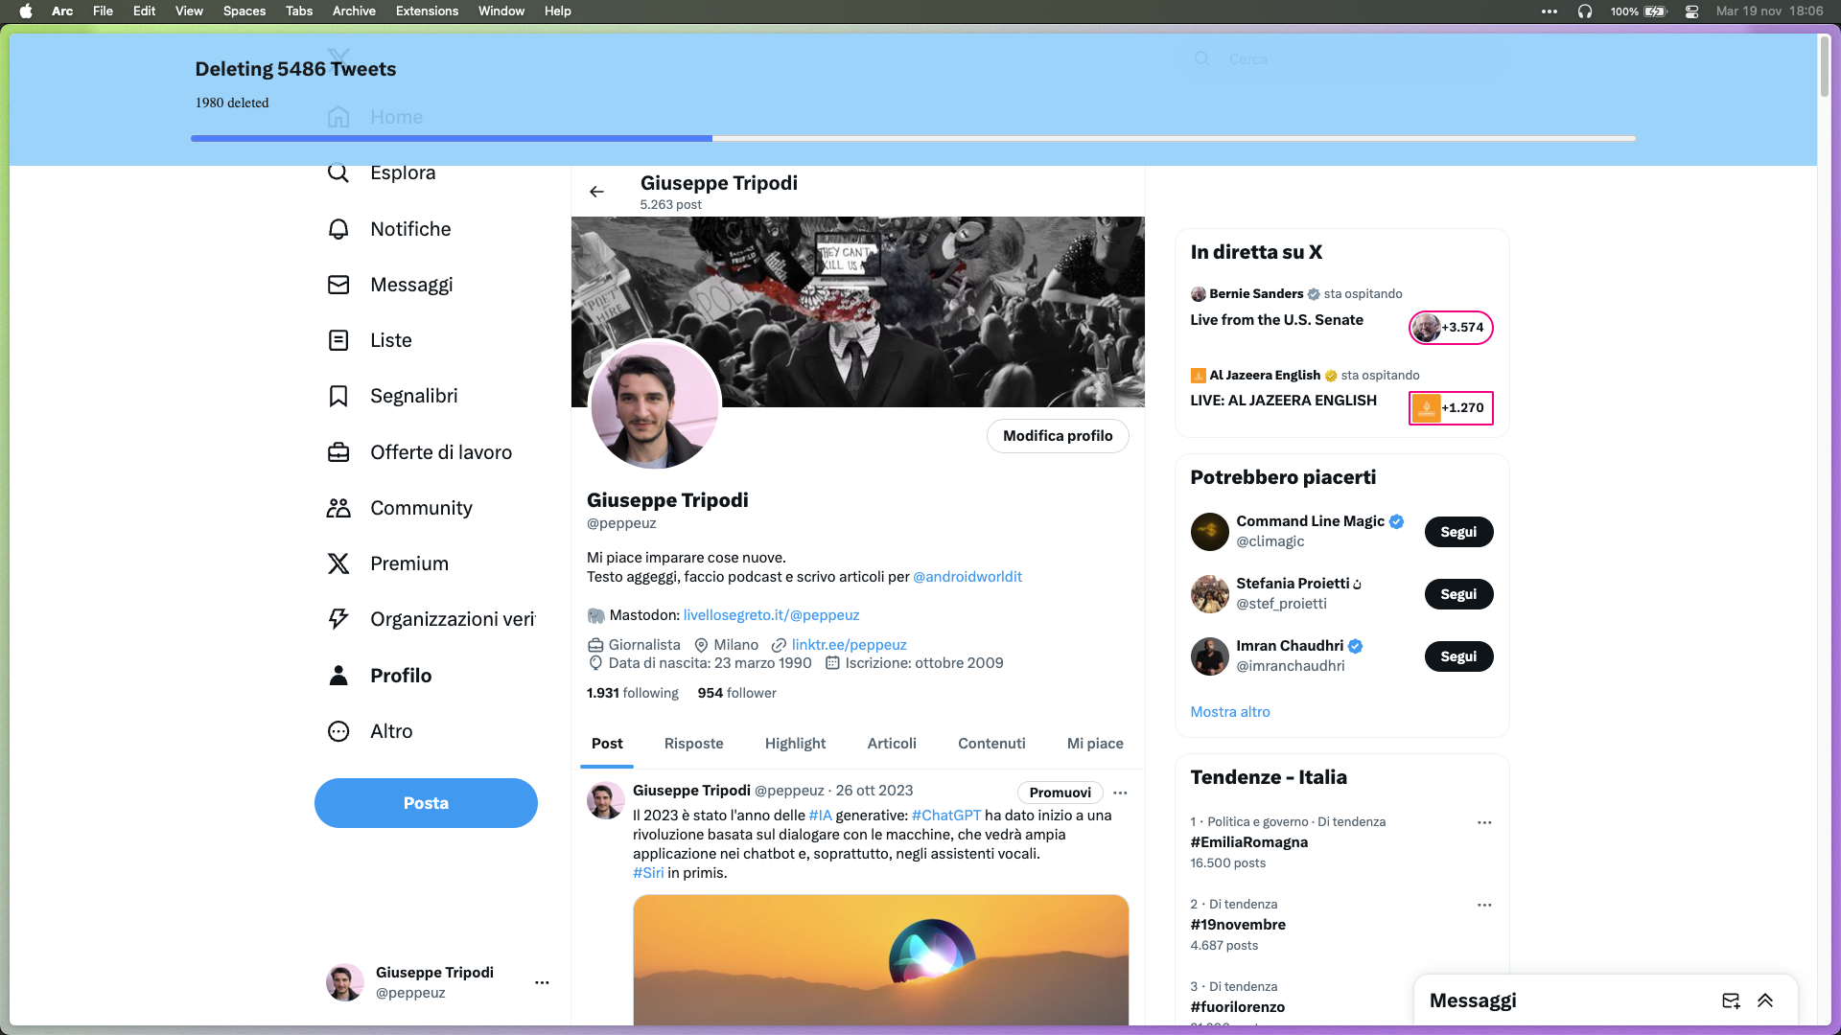
Task: Open the sunset image in the post
Action: pos(880,960)
